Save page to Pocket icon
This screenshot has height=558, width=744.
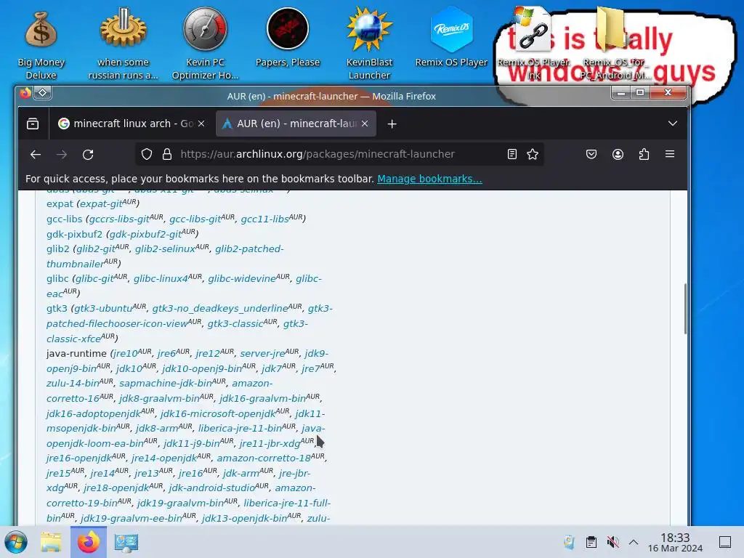[591, 154]
